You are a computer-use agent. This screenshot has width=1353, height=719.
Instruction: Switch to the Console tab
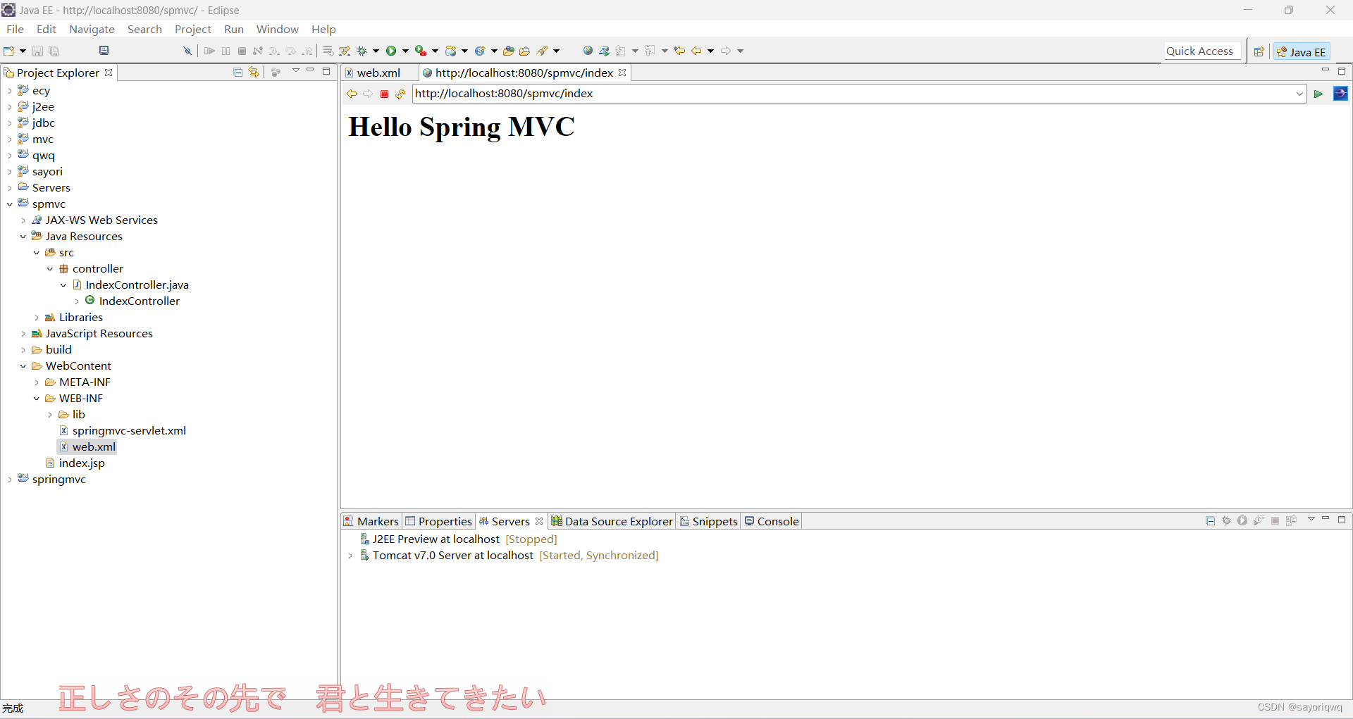[772, 521]
